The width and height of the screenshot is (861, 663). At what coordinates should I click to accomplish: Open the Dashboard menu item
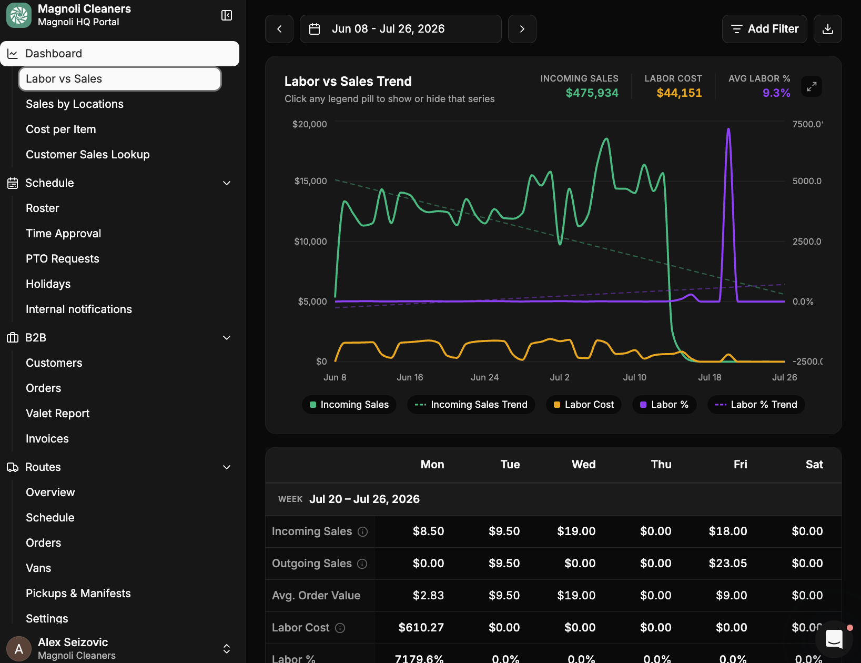(120, 54)
